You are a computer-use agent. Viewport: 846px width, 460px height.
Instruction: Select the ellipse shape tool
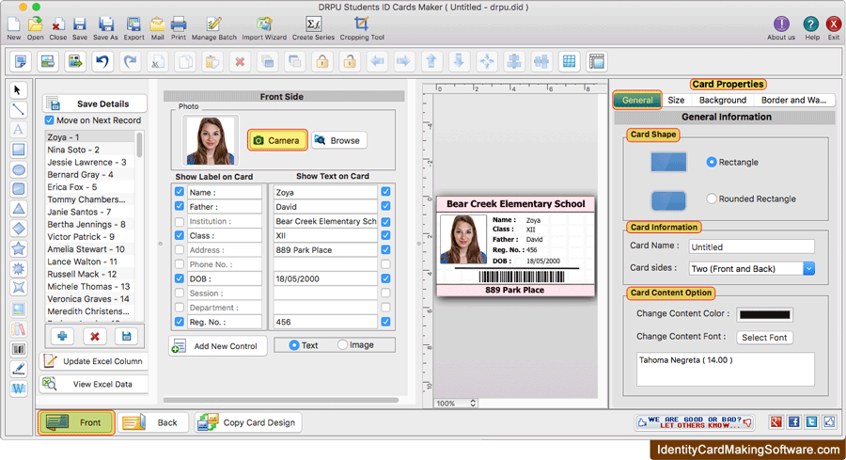pyautogui.click(x=19, y=169)
